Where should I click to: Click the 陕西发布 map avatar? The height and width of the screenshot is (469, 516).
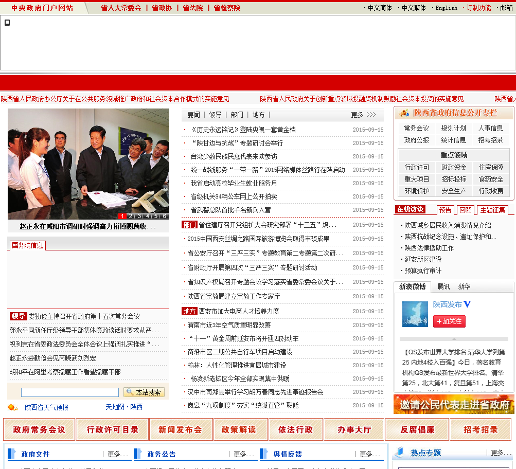coord(415,313)
